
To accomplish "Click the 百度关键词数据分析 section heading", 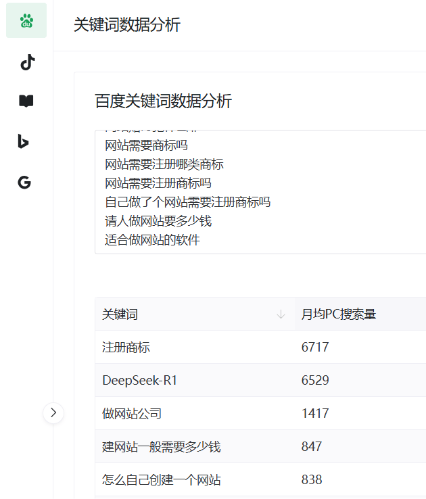I will click(163, 101).
